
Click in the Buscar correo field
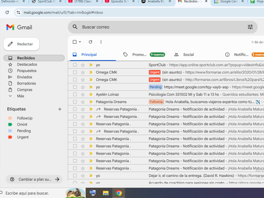click(162, 27)
